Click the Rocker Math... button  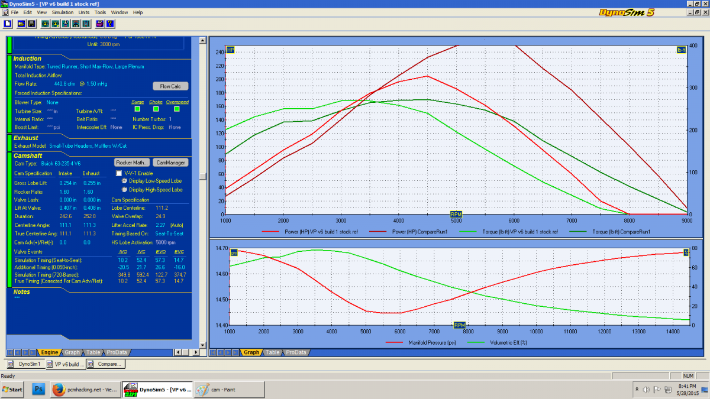pyautogui.click(x=132, y=162)
